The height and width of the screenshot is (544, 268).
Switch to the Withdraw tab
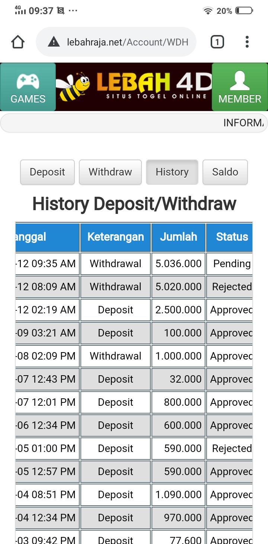click(110, 172)
